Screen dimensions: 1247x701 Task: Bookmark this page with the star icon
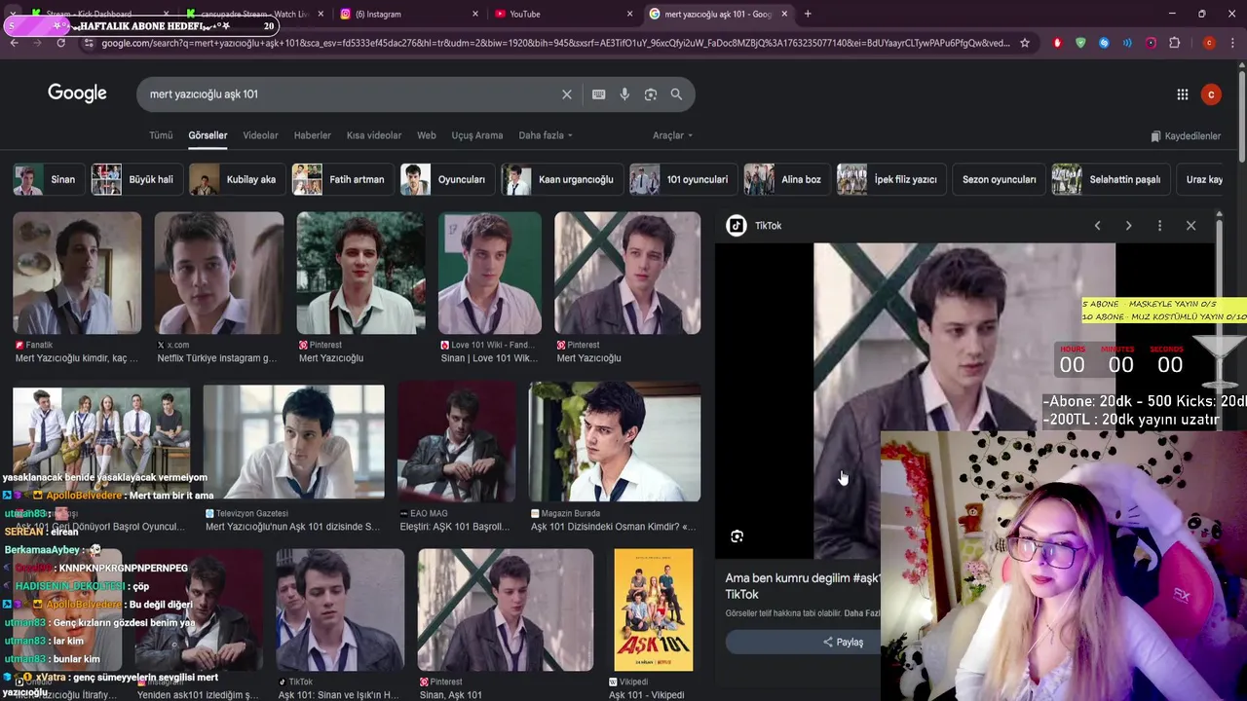click(1025, 43)
